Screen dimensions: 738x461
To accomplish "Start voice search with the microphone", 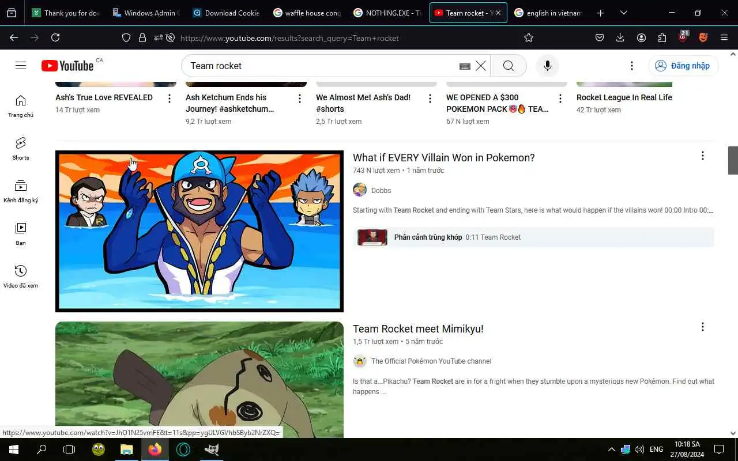I will [x=548, y=66].
